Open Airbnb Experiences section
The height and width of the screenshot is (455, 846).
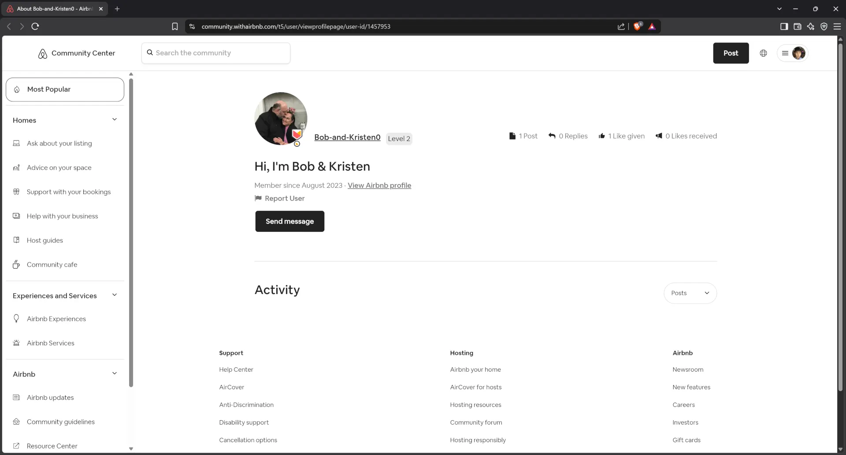pyautogui.click(x=56, y=319)
